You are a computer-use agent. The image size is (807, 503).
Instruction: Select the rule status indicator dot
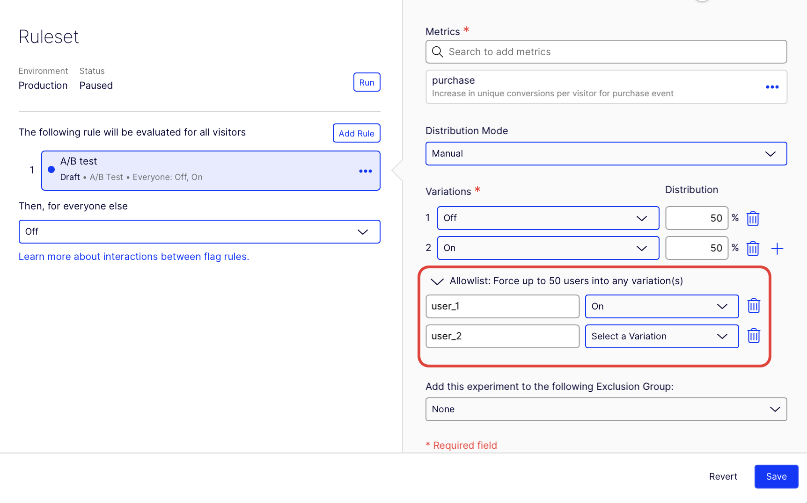click(x=51, y=170)
